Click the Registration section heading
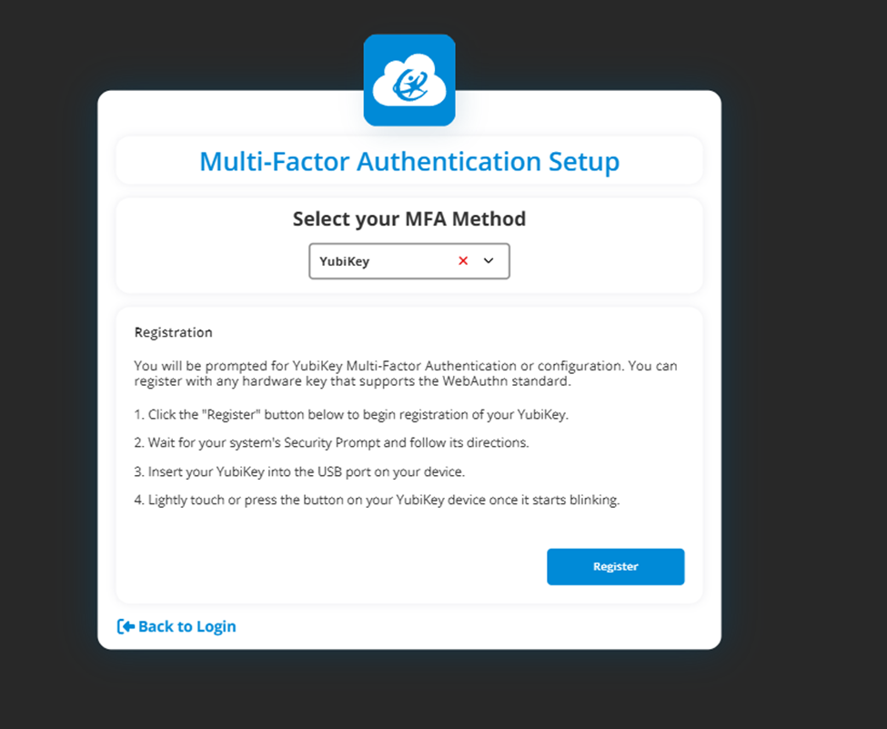 173,332
